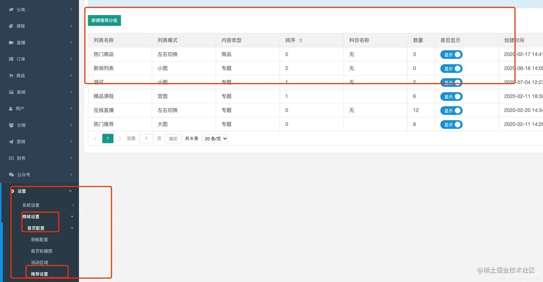Click the 共 6 条 total count text
Image resolution: width=543 pixels, height=282 pixels.
[192, 138]
